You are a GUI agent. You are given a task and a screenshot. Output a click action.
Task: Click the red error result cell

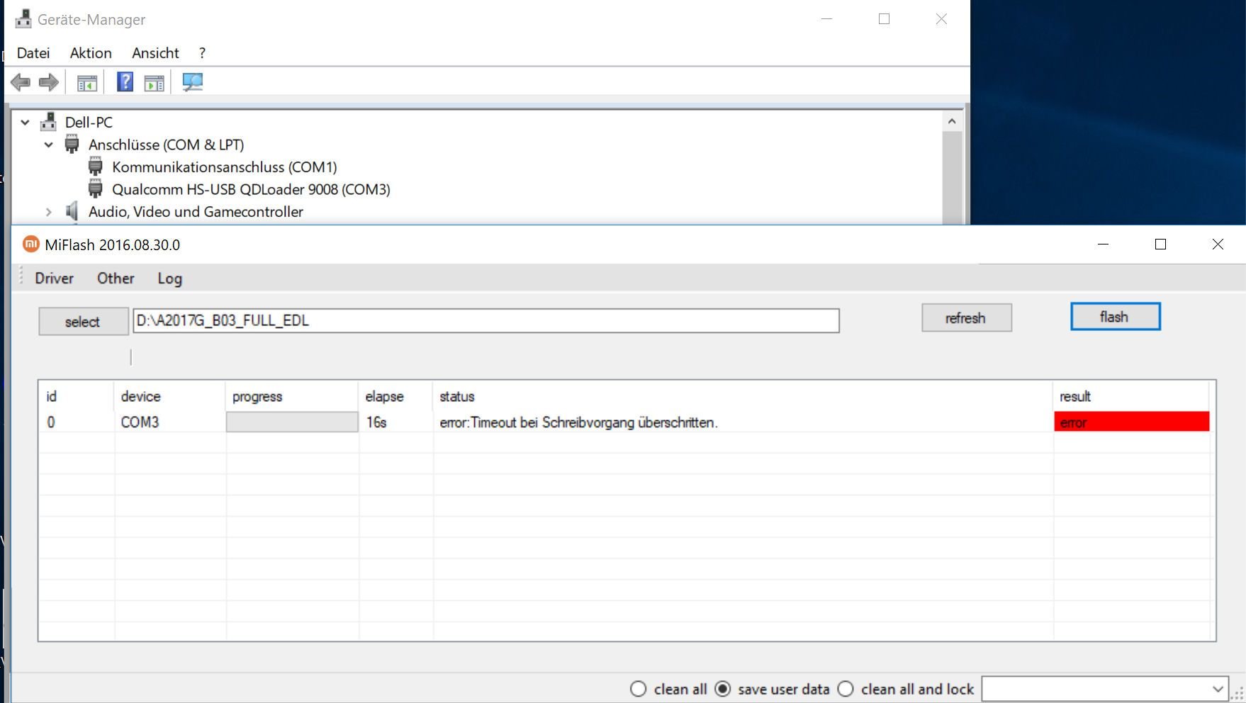1131,422
